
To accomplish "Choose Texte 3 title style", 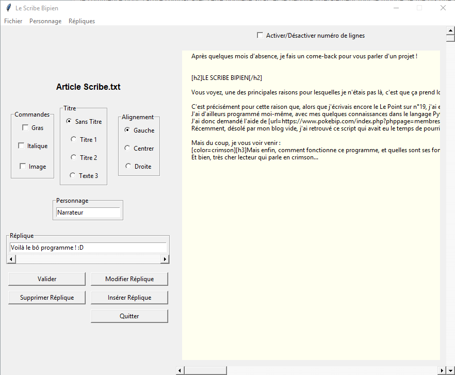I will coord(73,175).
